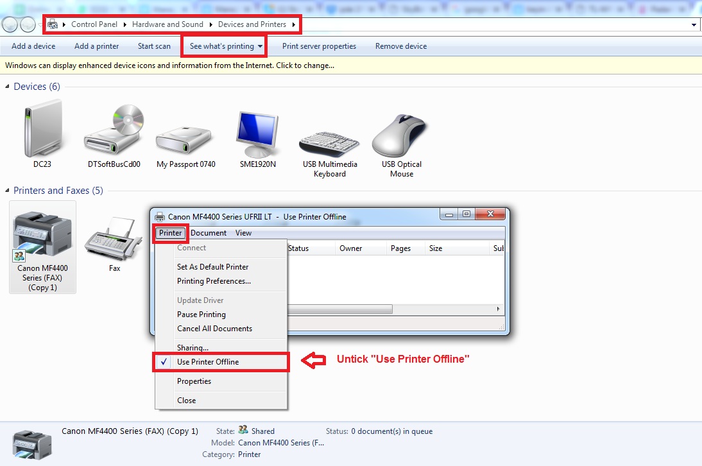The image size is (702, 466).
Task: Click Remove device toolbar button
Action: pyautogui.click(x=401, y=46)
